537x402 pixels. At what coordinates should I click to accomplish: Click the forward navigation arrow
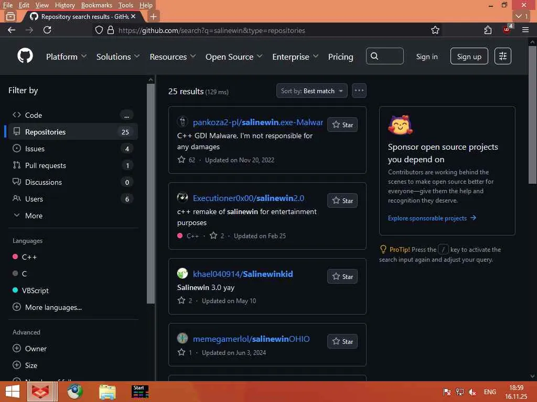(x=29, y=30)
